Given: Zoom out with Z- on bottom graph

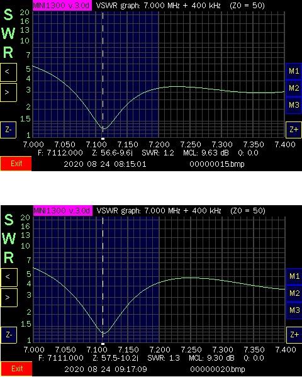Looking at the screenshot, I should pos(9,335).
